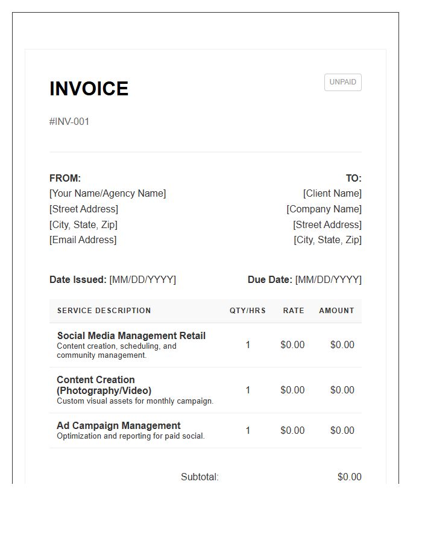Click the 'Content creation, scheduling' description text
This screenshot has width=422, height=543.
pos(116,351)
